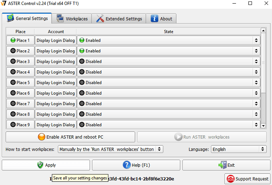The height and width of the screenshot is (185, 272).
Task: Click the orange Enable ASTER icon
Action: coord(41,137)
